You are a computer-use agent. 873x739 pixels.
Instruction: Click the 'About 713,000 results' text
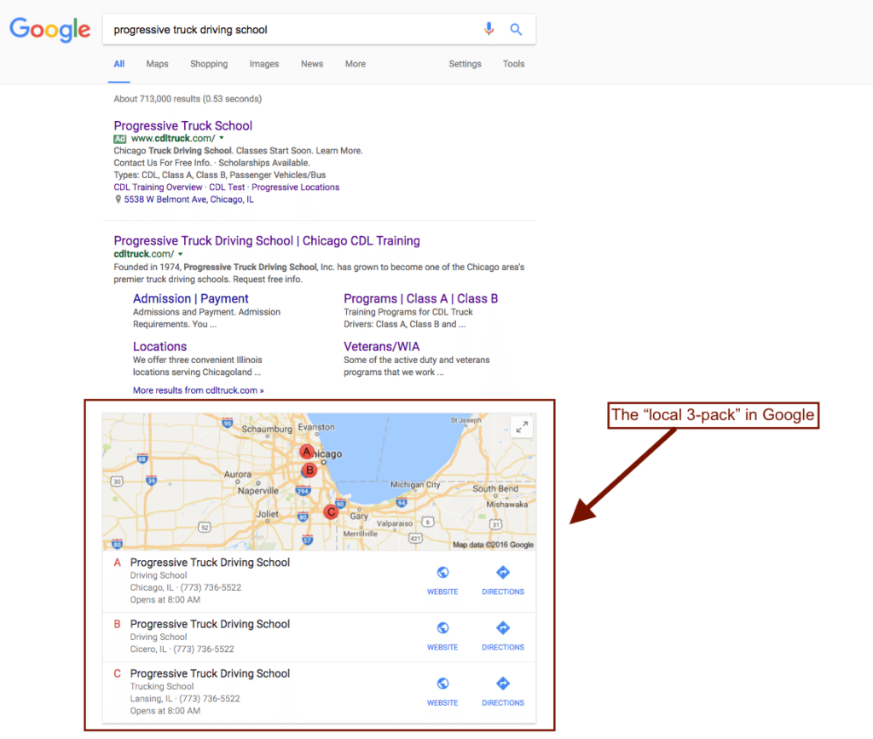(188, 99)
